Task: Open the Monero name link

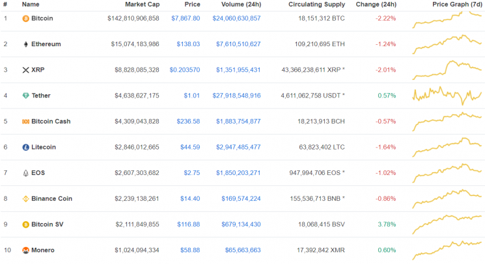Action: [43, 250]
